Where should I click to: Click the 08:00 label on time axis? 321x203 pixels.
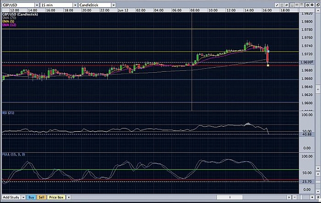[195, 10]
